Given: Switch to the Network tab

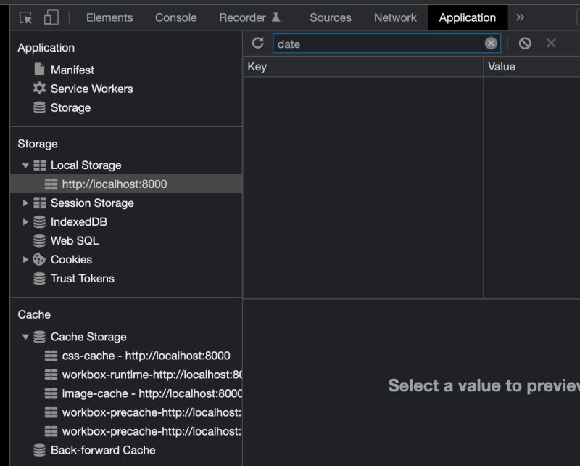Looking at the screenshot, I should click(395, 17).
